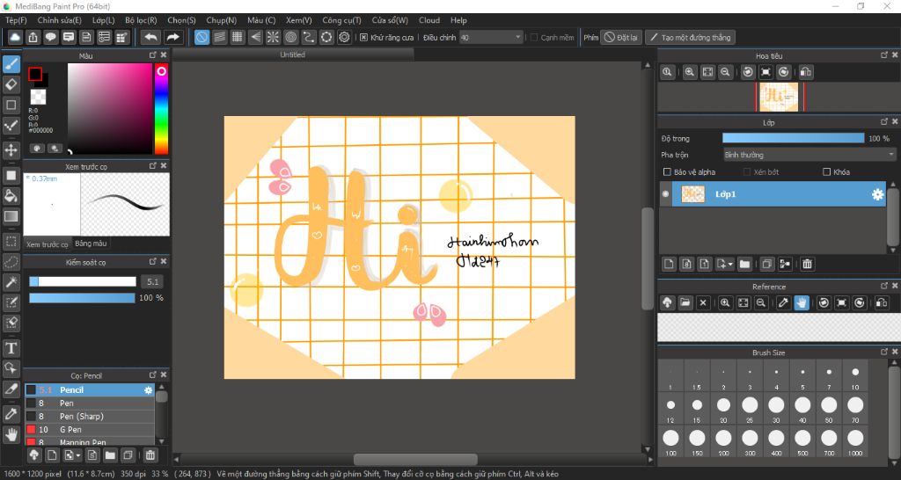This screenshot has height=480, width=901.
Task: Click the hue spectrum color bar
Action: (162, 108)
